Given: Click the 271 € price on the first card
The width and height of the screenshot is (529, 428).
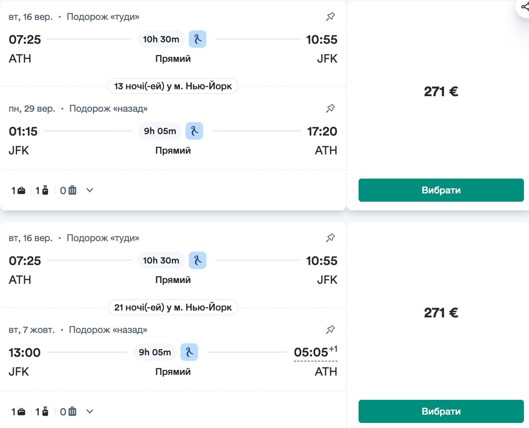Looking at the screenshot, I should pos(441,92).
